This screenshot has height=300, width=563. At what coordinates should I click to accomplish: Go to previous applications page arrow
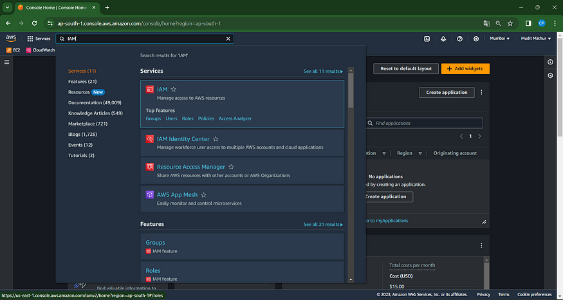(462, 136)
